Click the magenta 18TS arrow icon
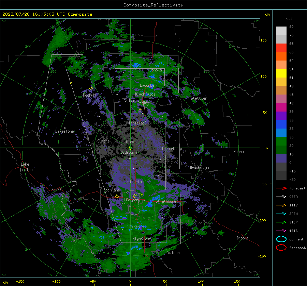The width and height of the screenshot is (307, 286). tap(281, 231)
